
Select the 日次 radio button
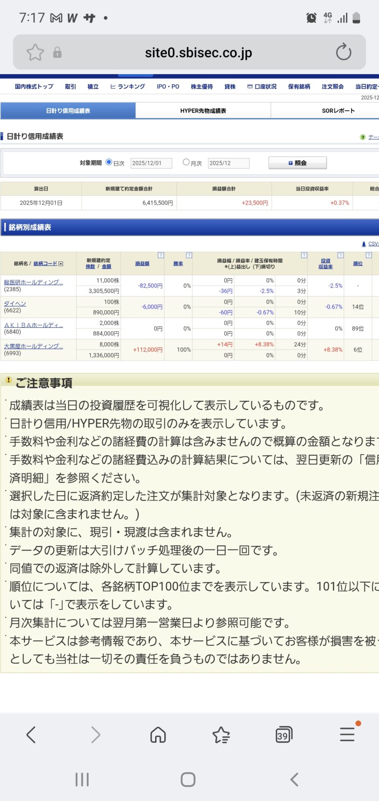tap(109, 162)
